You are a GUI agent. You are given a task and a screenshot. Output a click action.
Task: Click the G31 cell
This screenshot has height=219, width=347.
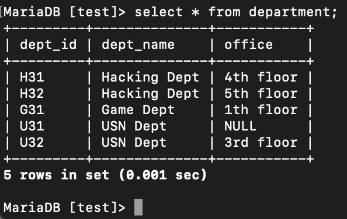click(x=32, y=110)
